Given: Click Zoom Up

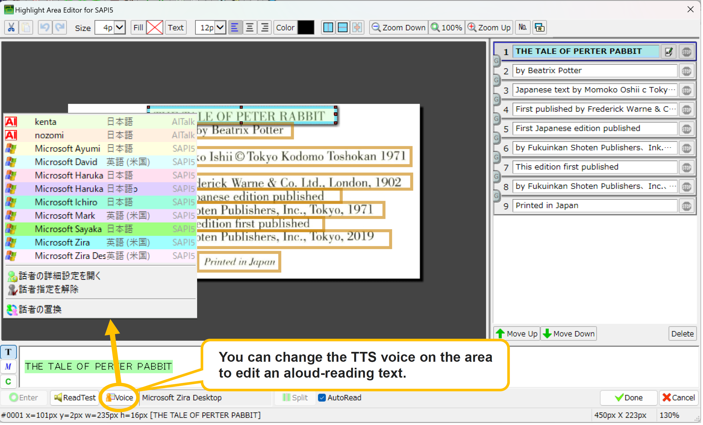Looking at the screenshot, I should point(489,28).
